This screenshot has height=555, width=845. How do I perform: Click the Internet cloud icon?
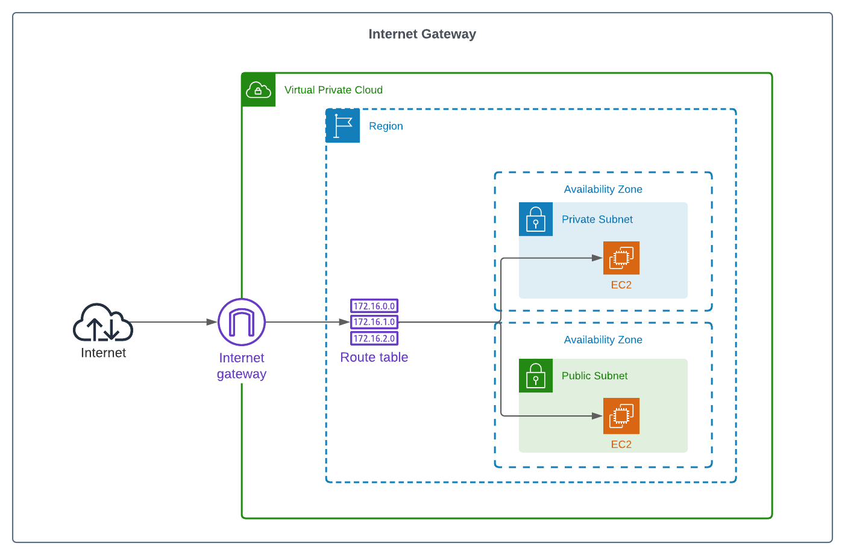103,322
